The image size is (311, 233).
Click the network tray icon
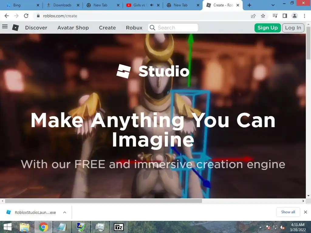click(x=275, y=227)
